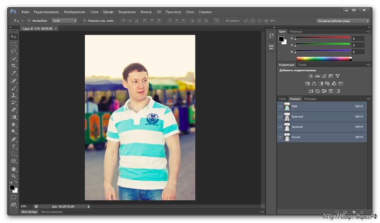Screen dimensions: 380x223
Task: Select the Lasso tool
Action: pos(14,52)
